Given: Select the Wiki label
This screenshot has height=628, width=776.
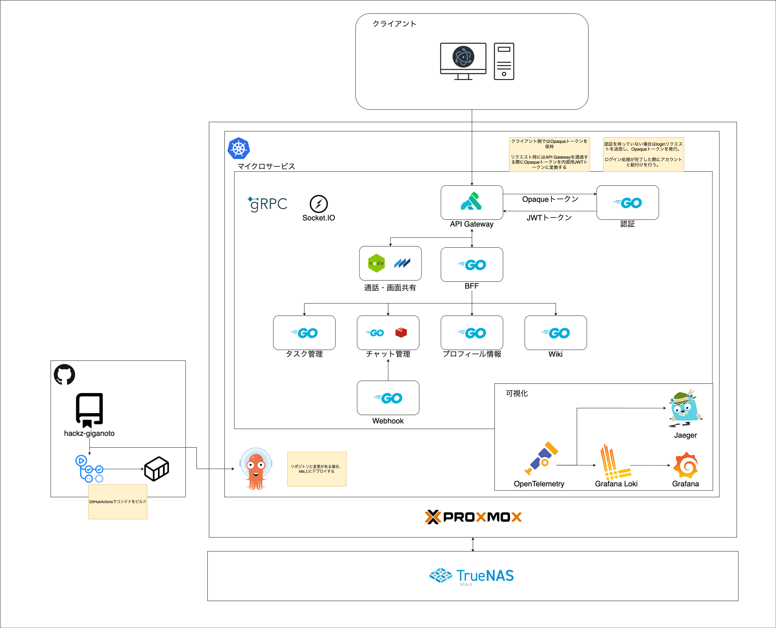Looking at the screenshot, I should tap(555, 354).
